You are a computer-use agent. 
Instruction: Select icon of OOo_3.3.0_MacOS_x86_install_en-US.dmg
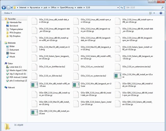tap(34, 49)
